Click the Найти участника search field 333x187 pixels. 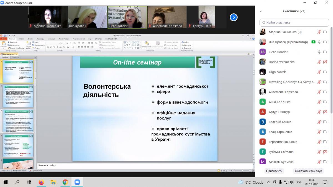pyautogui.click(x=294, y=22)
